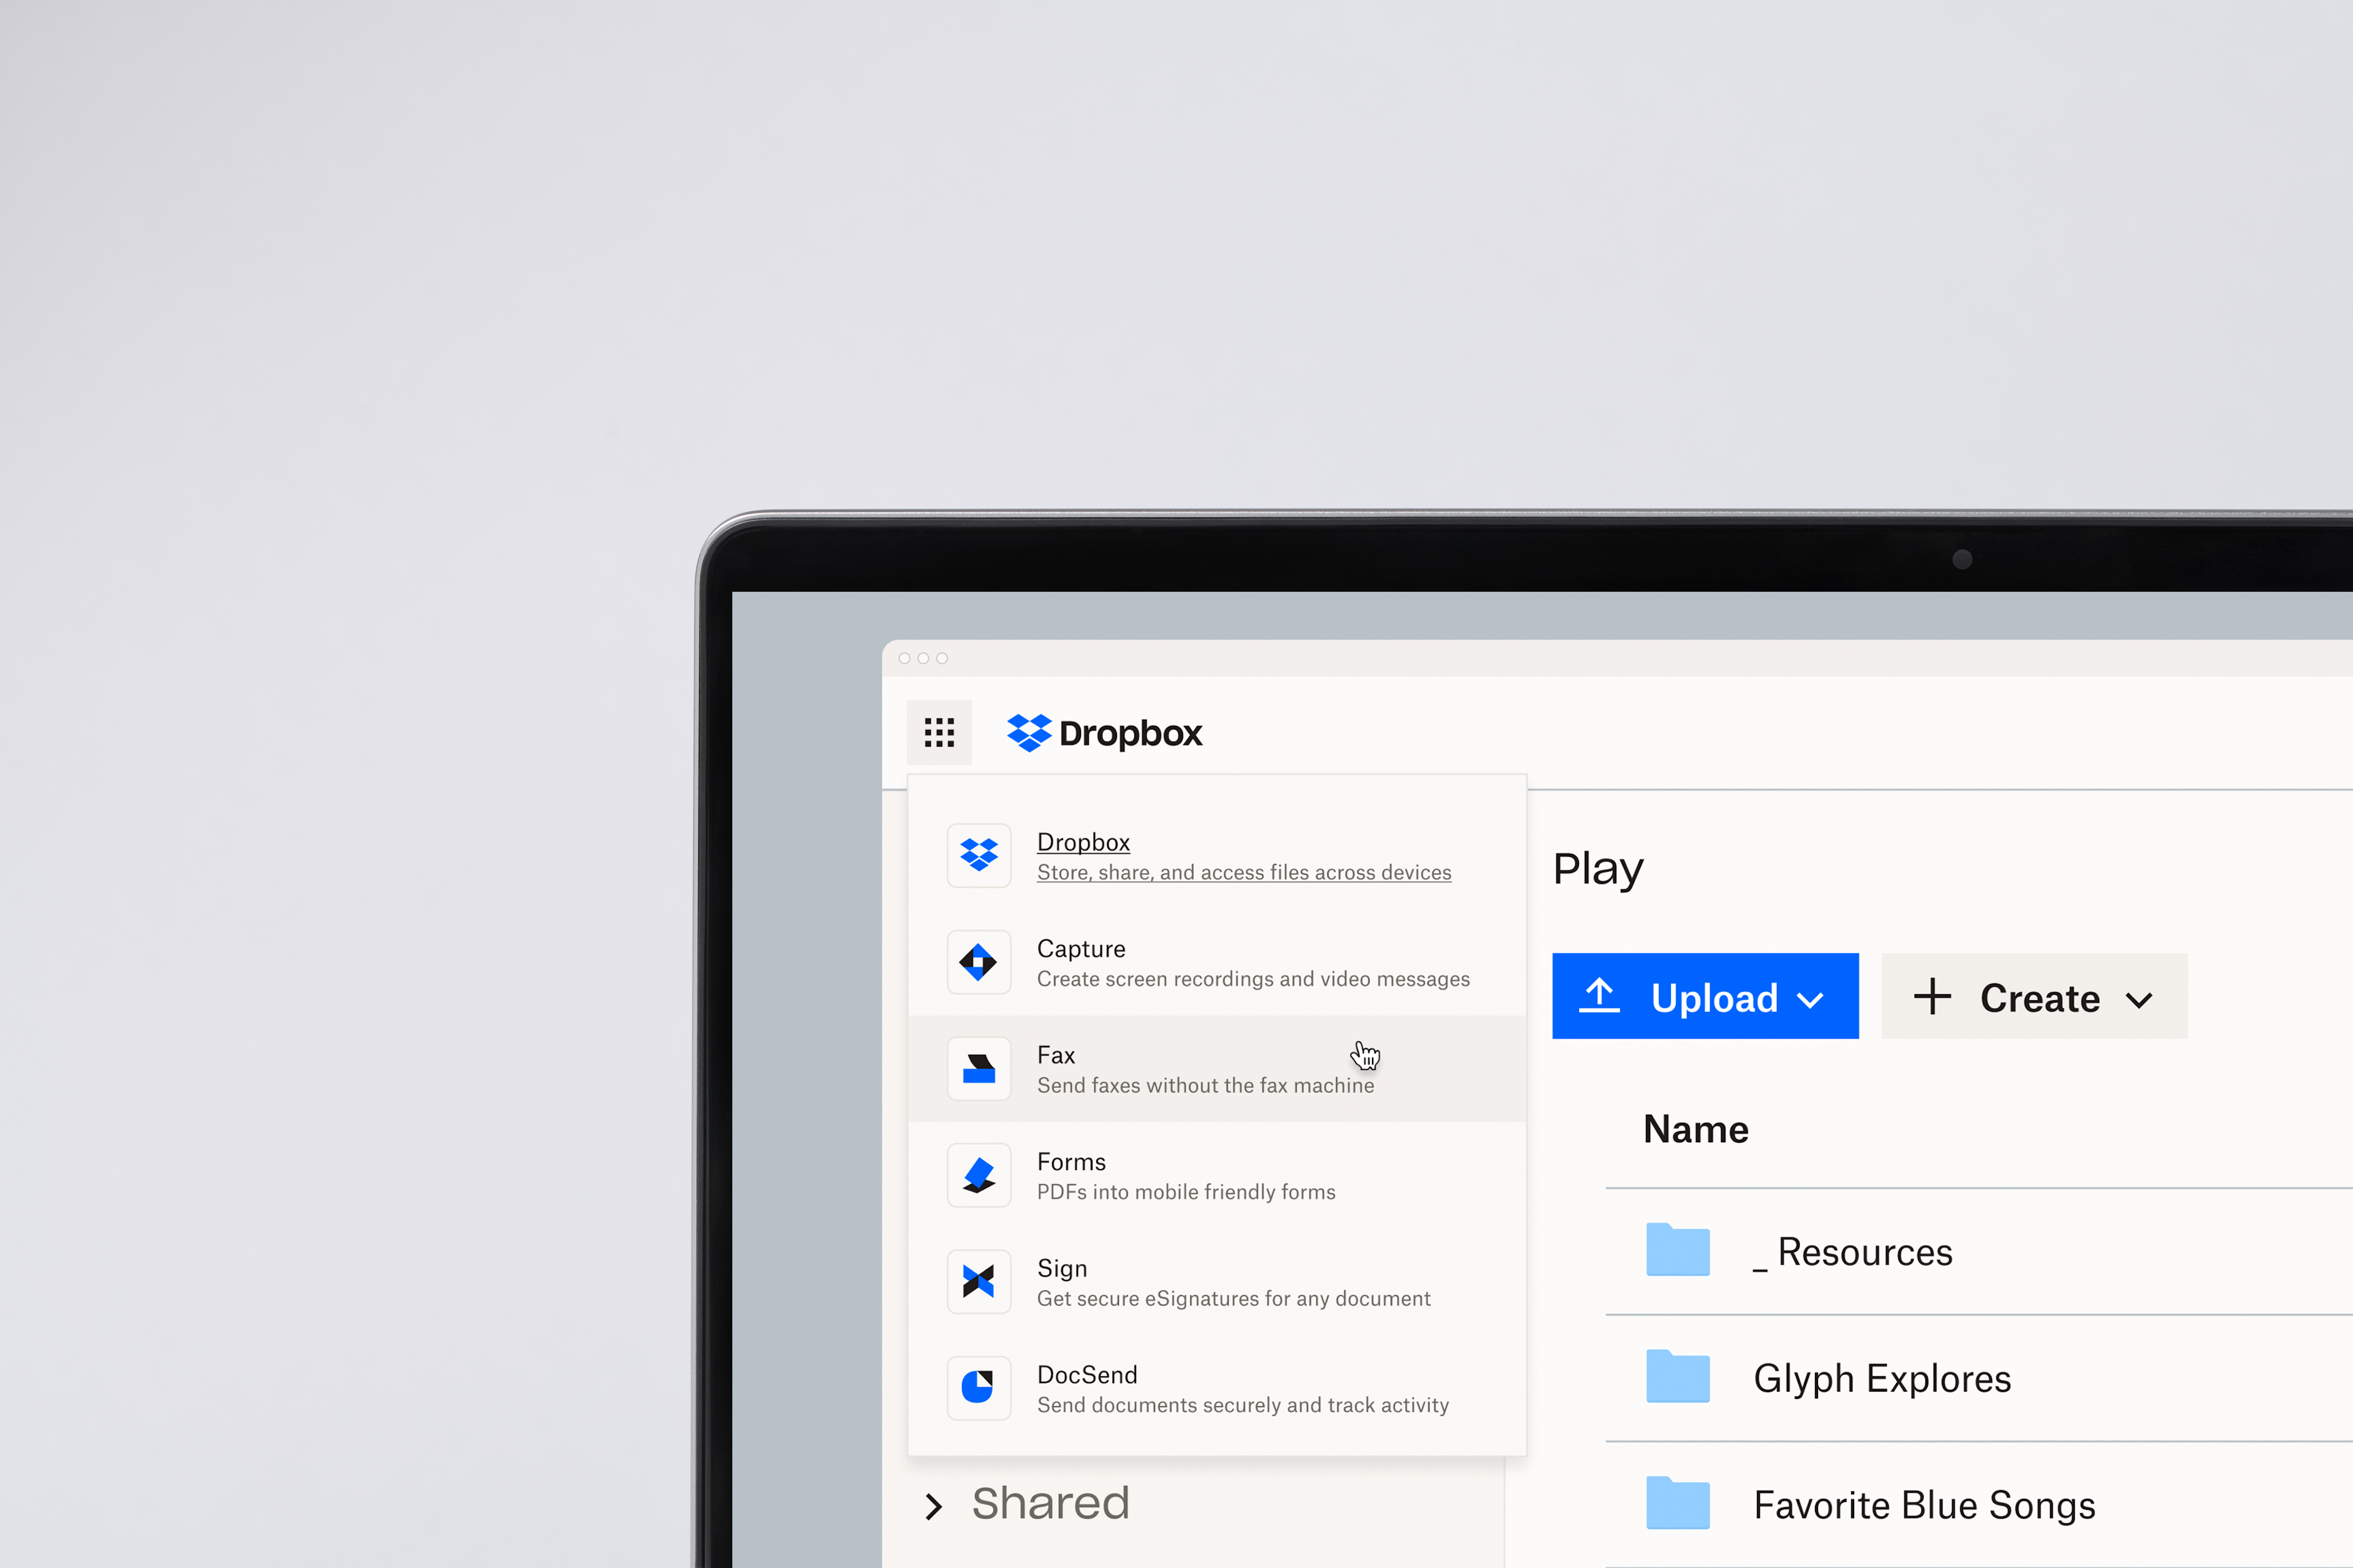Choose Capture from the apps menu

point(1216,962)
